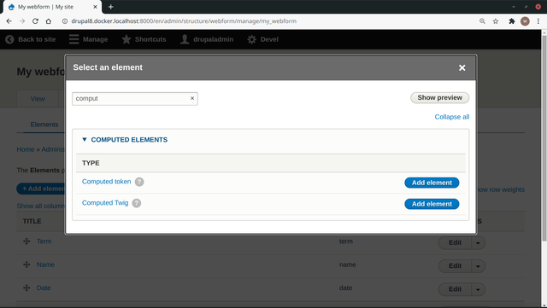
Task: Click the Devel gear icon
Action: [x=251, y=39]
